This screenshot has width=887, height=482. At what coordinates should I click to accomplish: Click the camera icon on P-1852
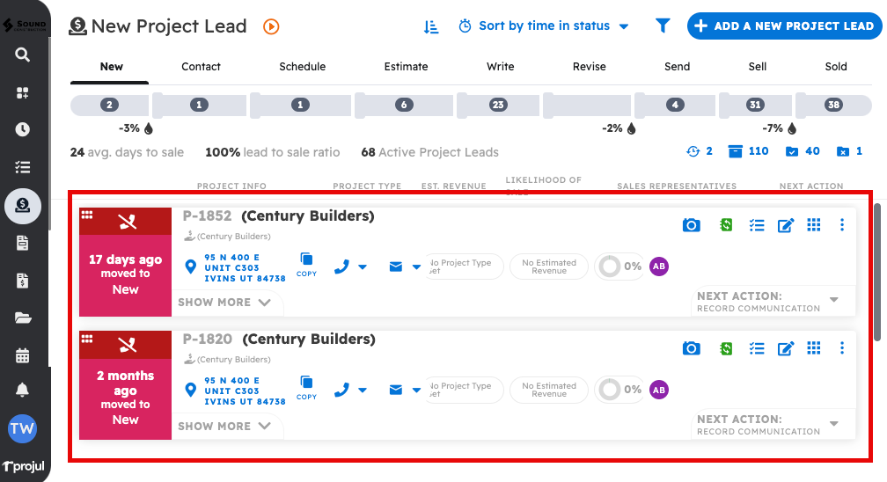692,225
